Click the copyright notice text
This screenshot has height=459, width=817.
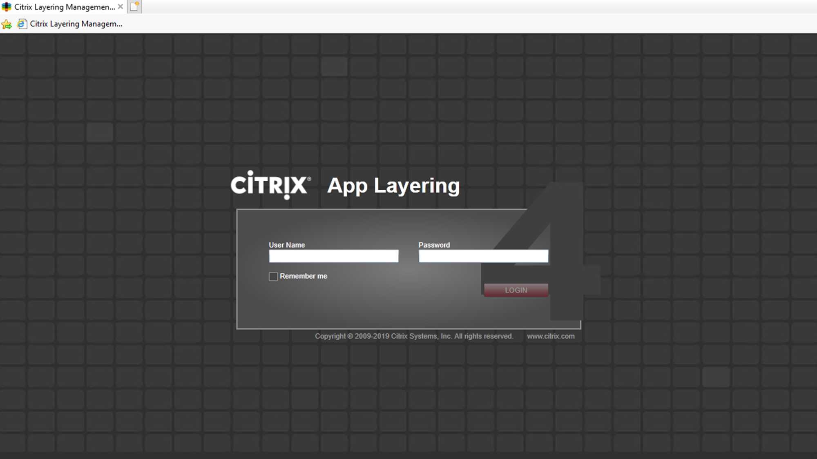(414, 336)
